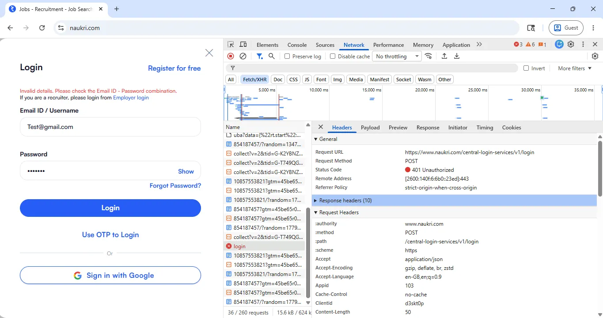
Task: Open the Cookies tab
Action: coord(512,127)
